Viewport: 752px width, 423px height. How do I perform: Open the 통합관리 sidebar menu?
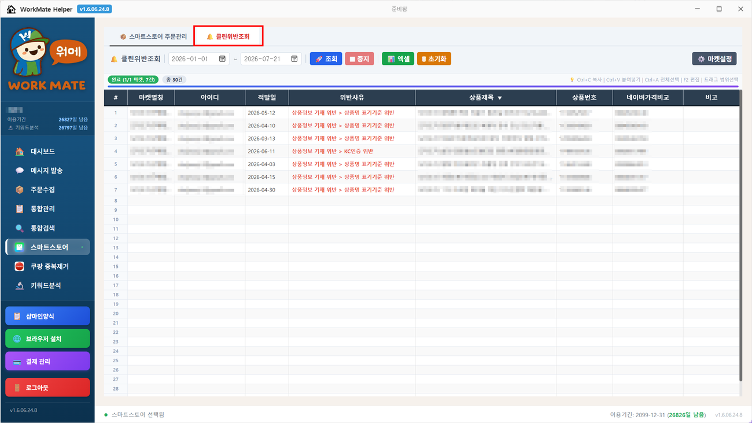[x=47, y=208]
